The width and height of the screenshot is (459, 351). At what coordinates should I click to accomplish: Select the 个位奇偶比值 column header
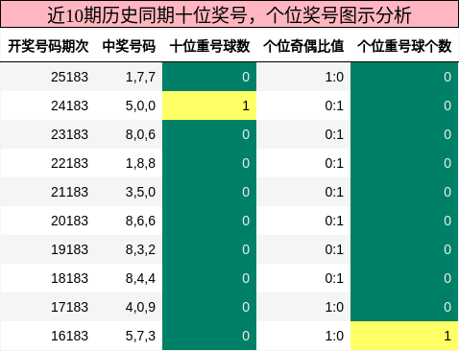pyautogui.click(x=303, y=46)
